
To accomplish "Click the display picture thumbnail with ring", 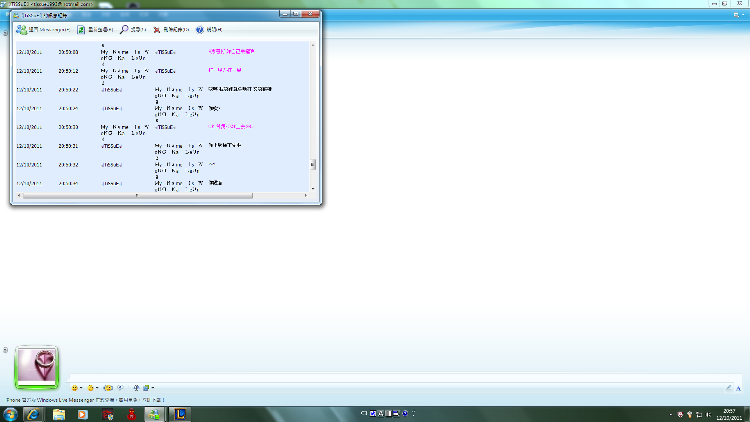I will tap(37, 367).
